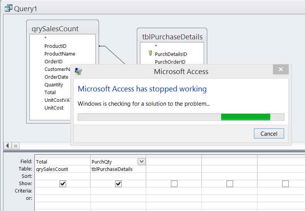Viewport: 305px width, 211px height.
Task: Click the or cell under Total column
Action: (x=63, y=198)
